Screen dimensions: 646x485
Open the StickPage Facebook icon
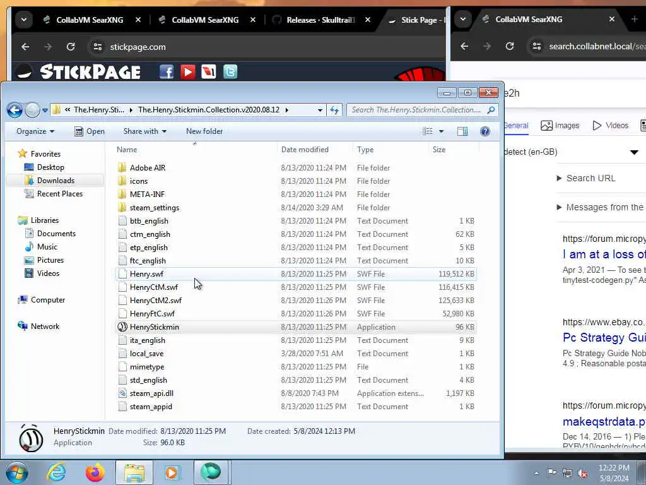pos(167,72)
